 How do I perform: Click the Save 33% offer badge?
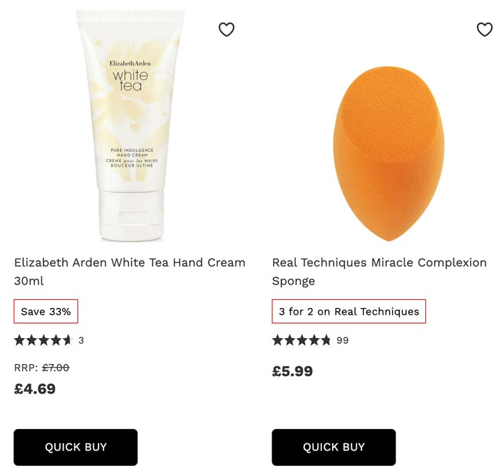point(46,311)
